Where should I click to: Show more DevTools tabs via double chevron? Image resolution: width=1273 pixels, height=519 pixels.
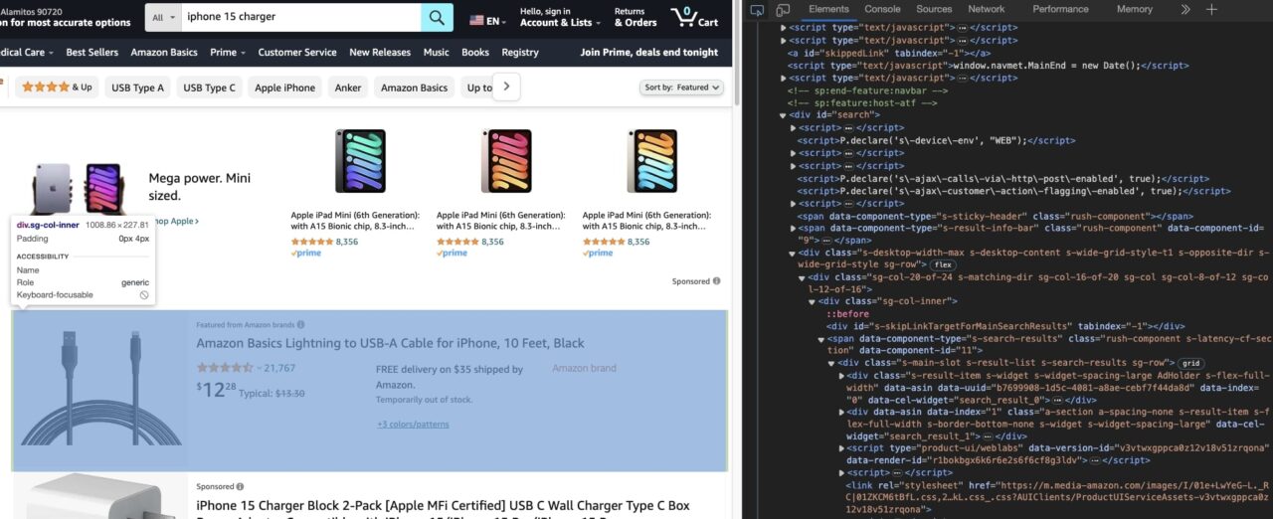pyautogui.click(x=1185, y=9)
